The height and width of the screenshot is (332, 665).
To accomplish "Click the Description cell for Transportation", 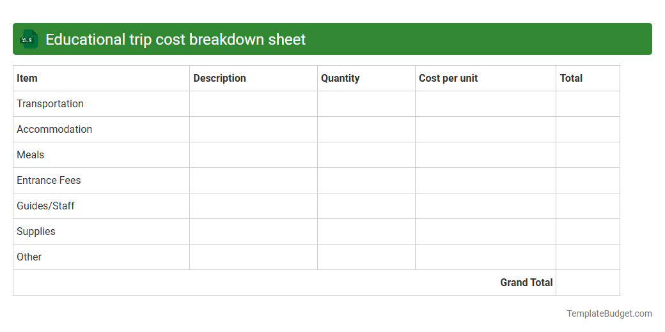I will [253, 103].
